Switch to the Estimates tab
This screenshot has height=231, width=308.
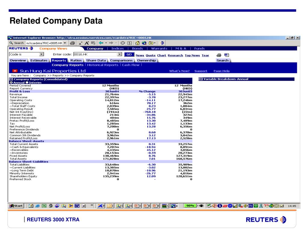click(39, 60)
